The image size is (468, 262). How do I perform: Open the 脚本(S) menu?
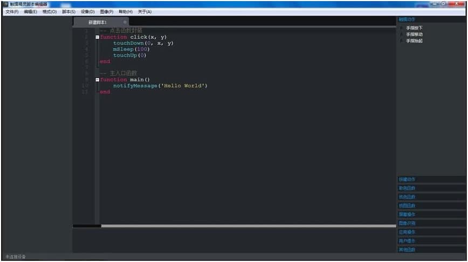point(68,12)
